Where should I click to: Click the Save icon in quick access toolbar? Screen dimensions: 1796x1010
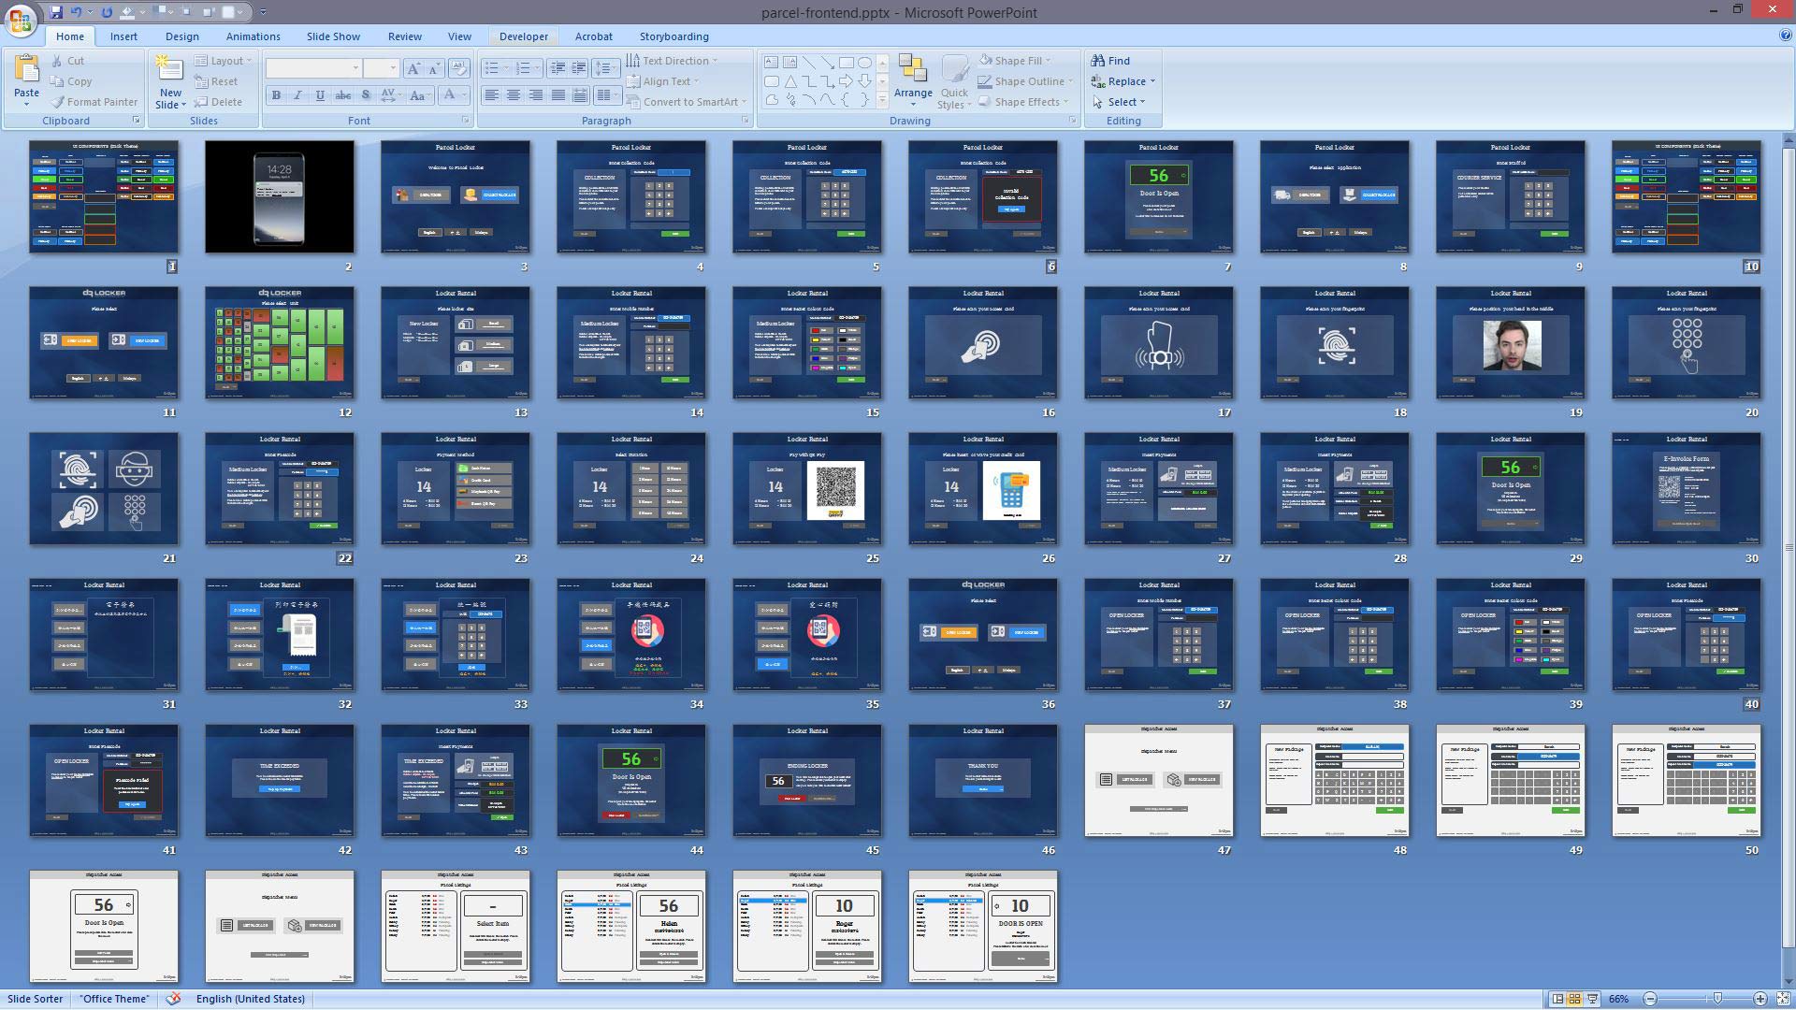click(56, 12)
